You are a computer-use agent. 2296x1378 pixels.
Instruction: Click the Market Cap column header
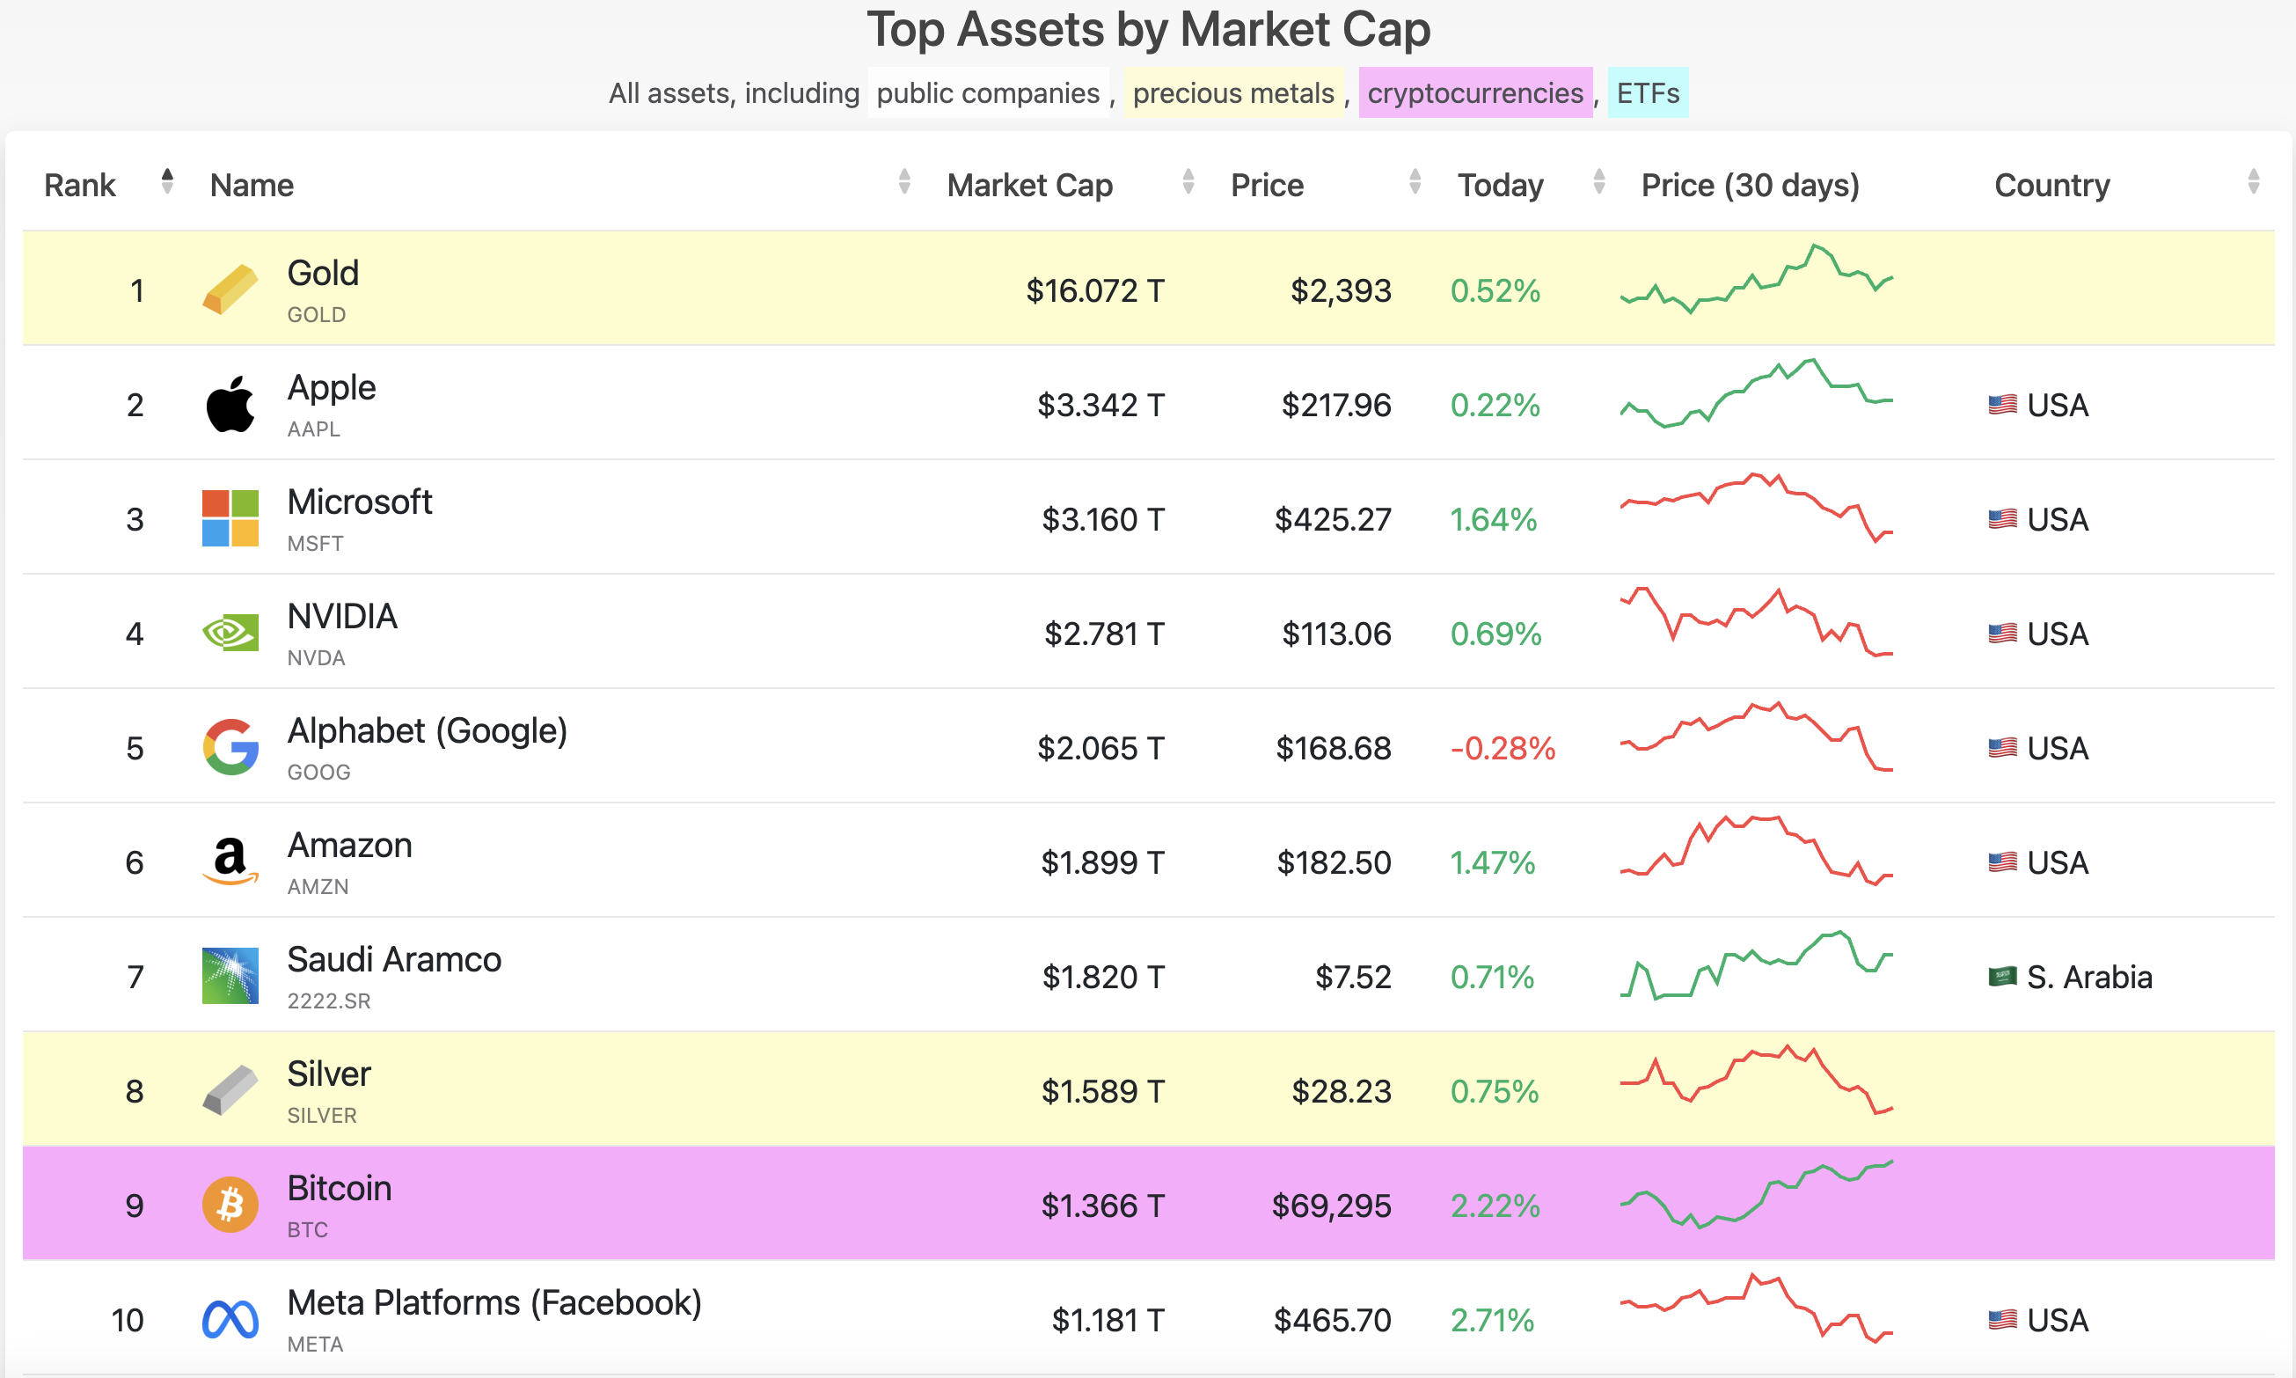pos(1030,185)
